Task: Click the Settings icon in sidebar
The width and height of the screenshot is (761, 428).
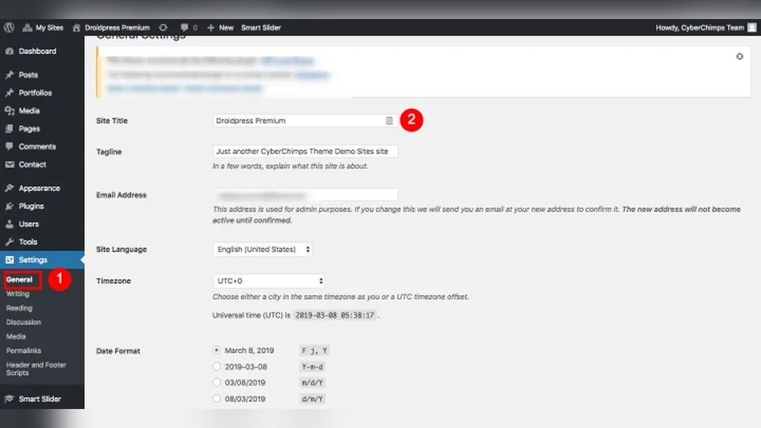Action: [x=9, y=260]
